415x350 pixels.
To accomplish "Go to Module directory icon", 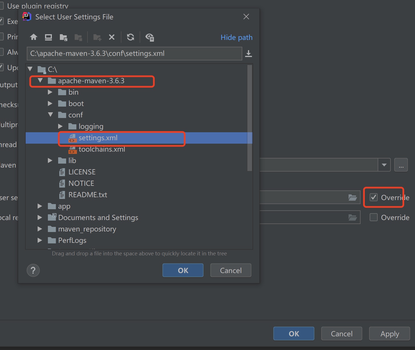I will click(x=78, y=37).
